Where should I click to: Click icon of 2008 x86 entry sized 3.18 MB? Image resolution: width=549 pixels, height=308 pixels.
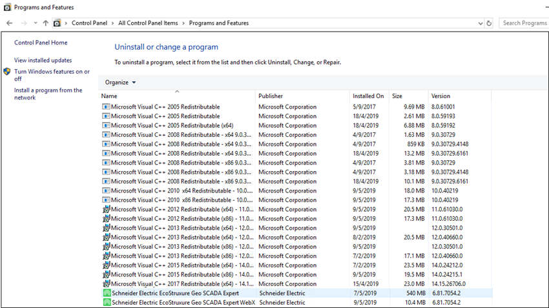106,172
